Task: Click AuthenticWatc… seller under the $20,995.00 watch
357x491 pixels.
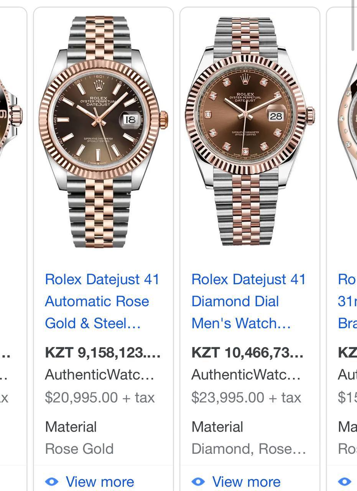Action: [99, 374]
